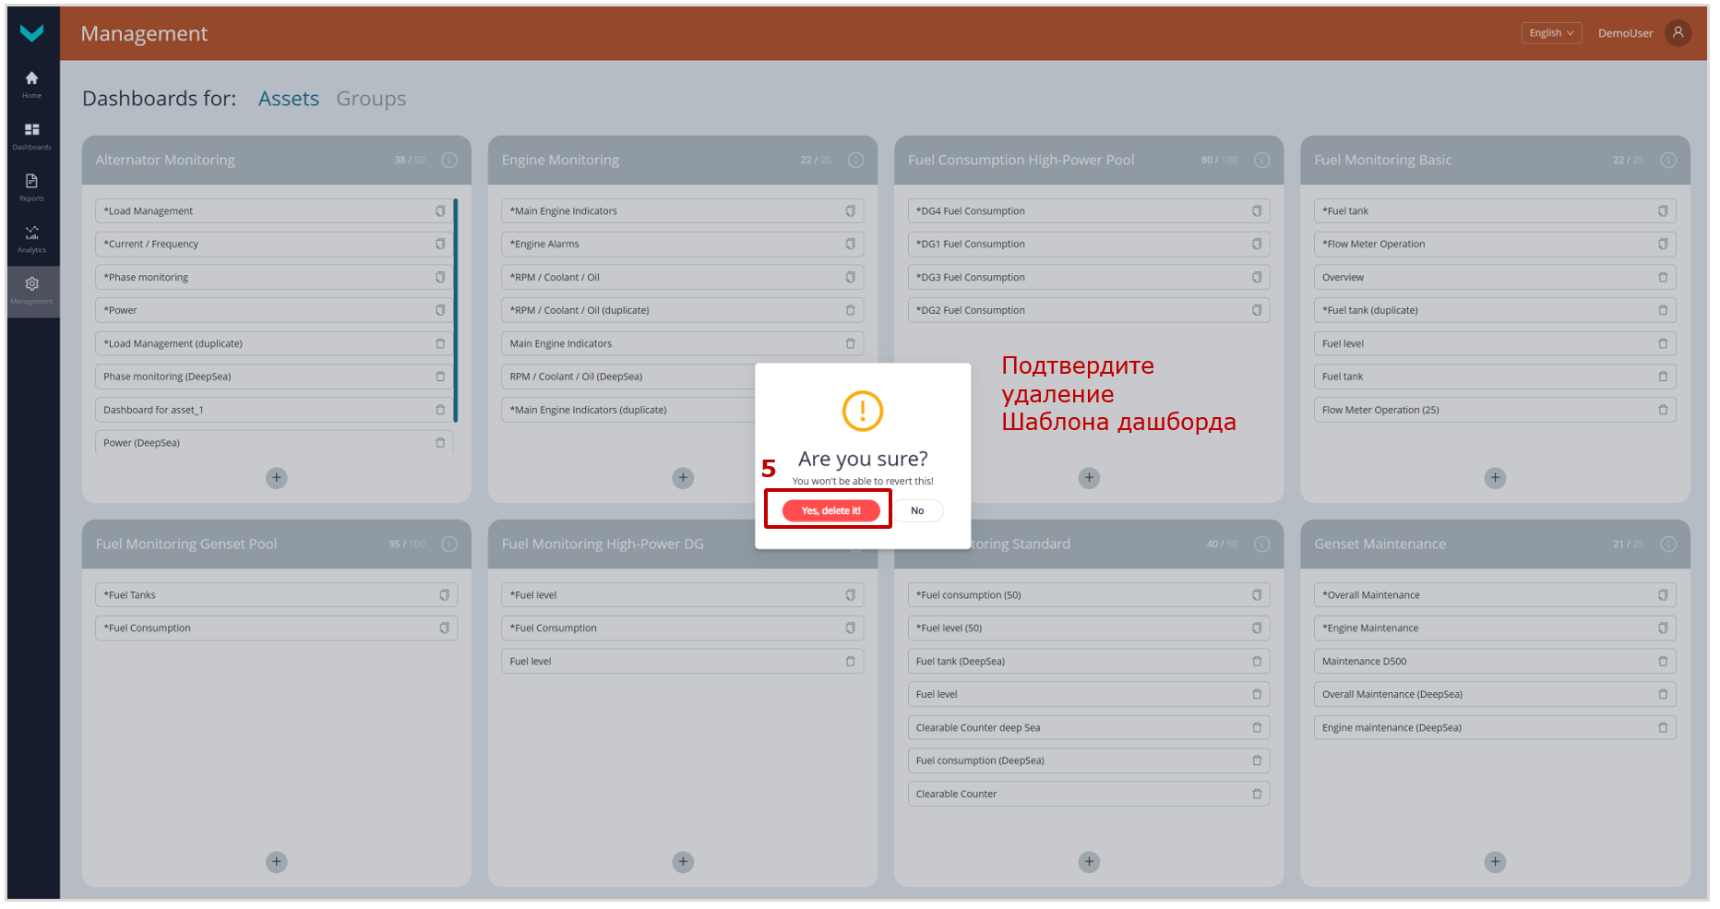Copy the '*Load Management' dashboard
Screen dimensions: 1720x909
[x=440, y=211]
